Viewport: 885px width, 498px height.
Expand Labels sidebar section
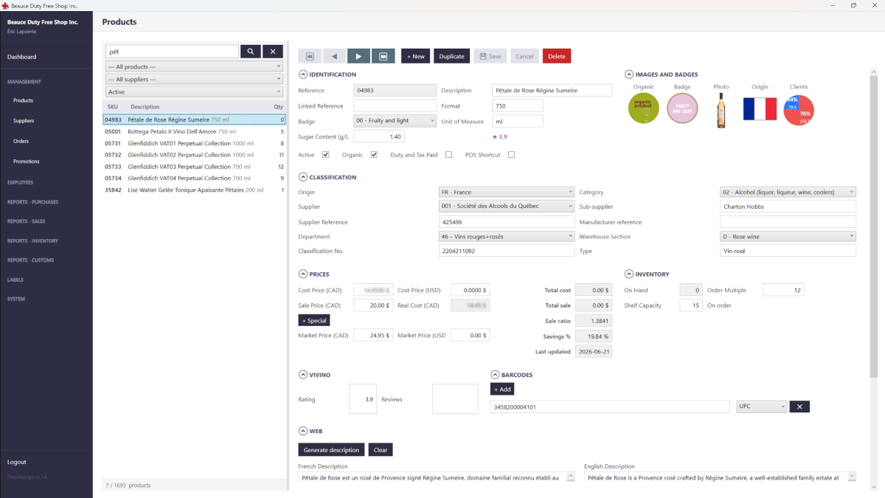coord(15,280)
